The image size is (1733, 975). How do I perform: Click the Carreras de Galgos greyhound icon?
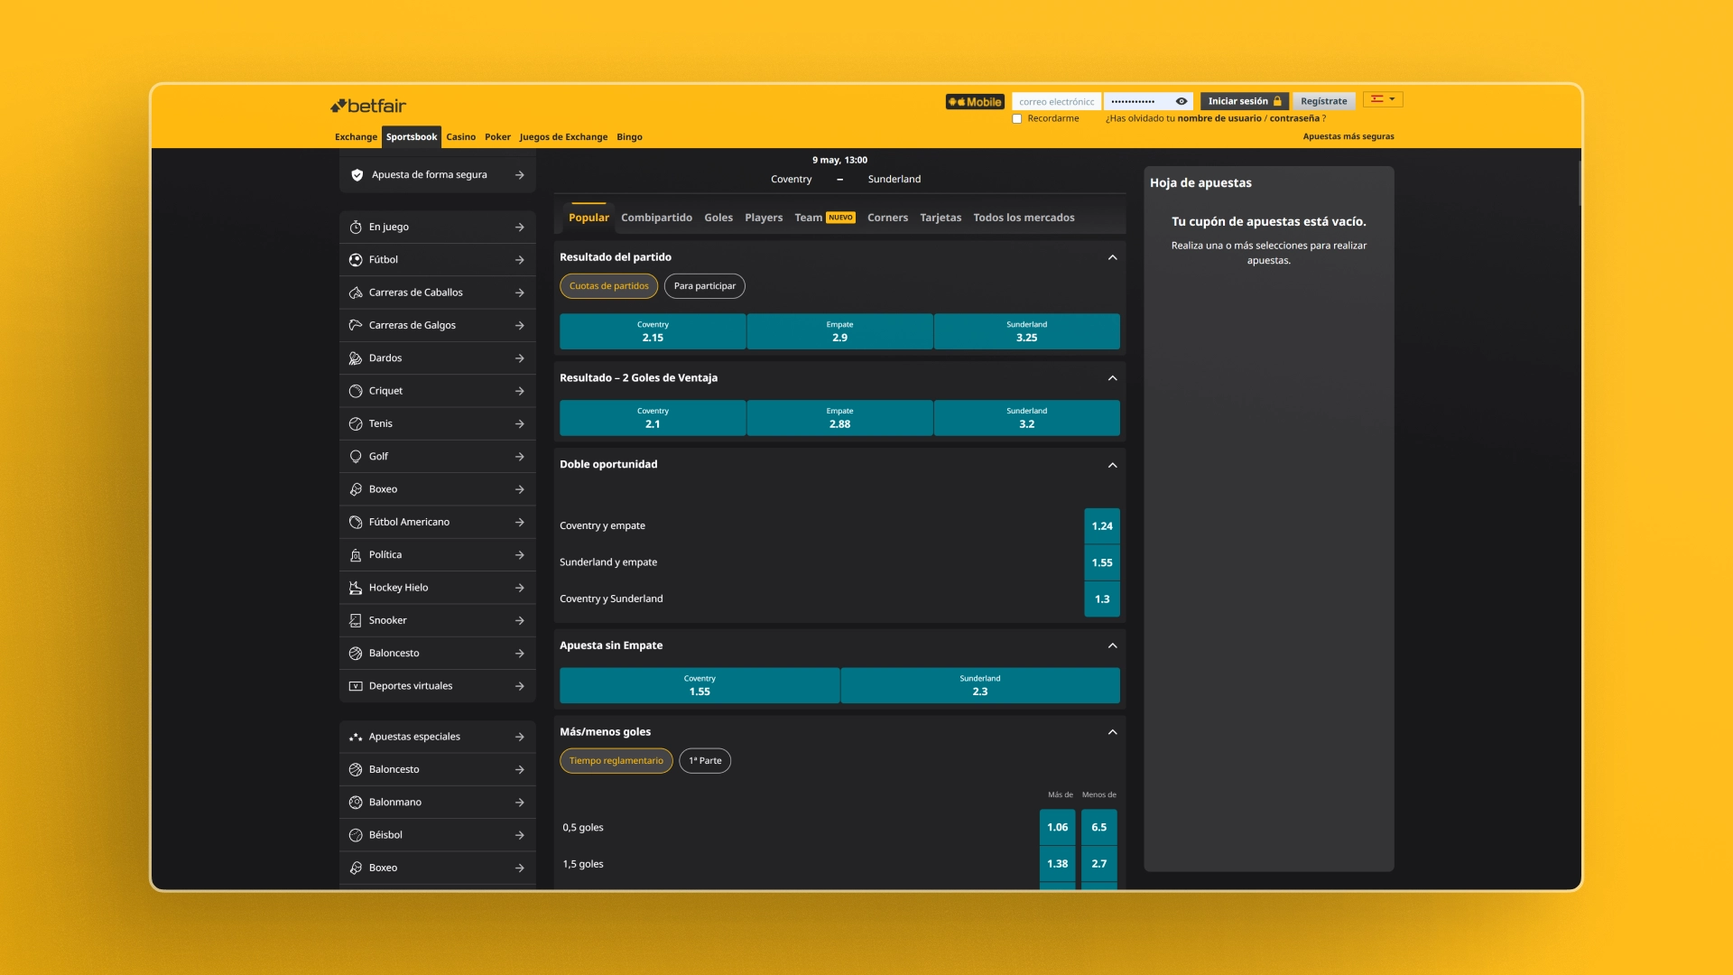[356, 325]
